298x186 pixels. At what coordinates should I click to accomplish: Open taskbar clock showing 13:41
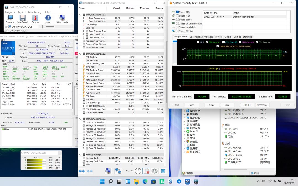pyautogui.click(x=289, y=181)
